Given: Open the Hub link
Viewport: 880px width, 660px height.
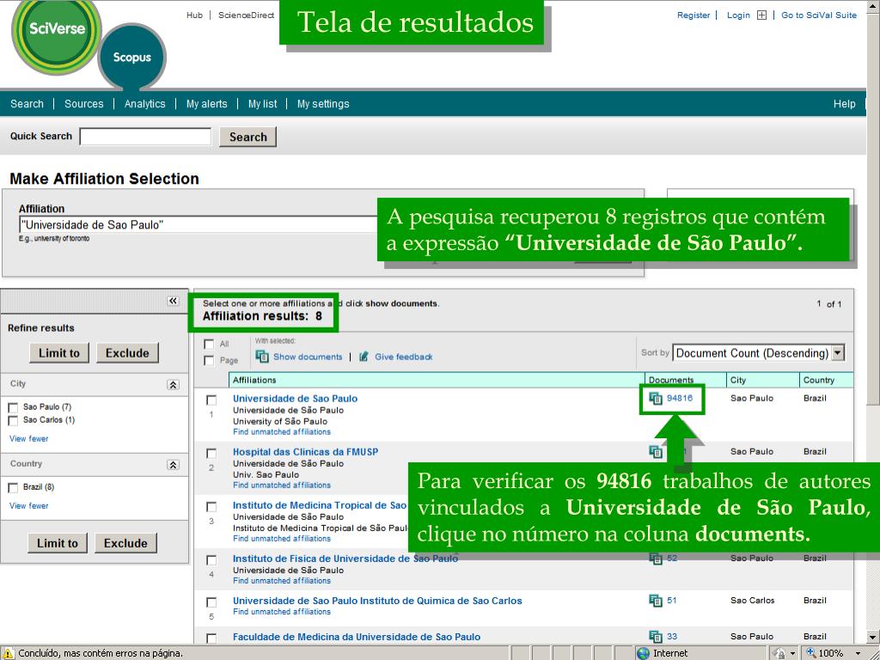Looking at the screenshot, I should tap(195, 15).
